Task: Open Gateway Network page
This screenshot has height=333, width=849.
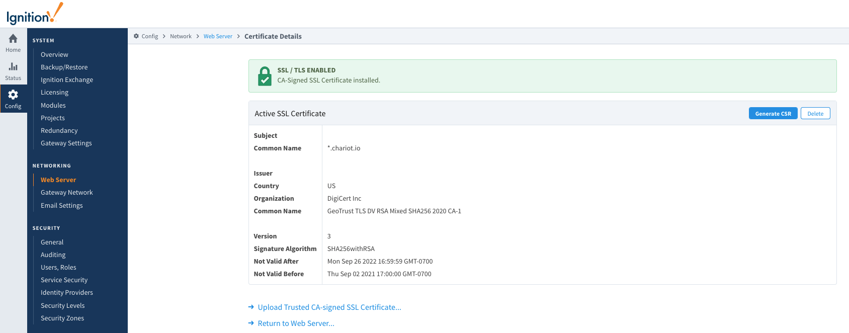Action: click(x=67, y=192)
